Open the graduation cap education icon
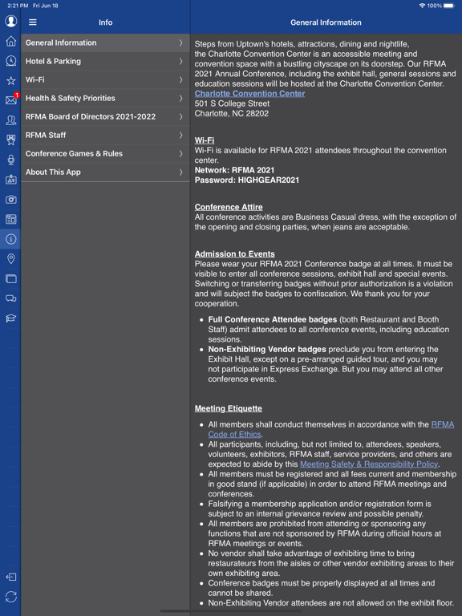Viewport: 462px width, 616px height. point(11,318)
